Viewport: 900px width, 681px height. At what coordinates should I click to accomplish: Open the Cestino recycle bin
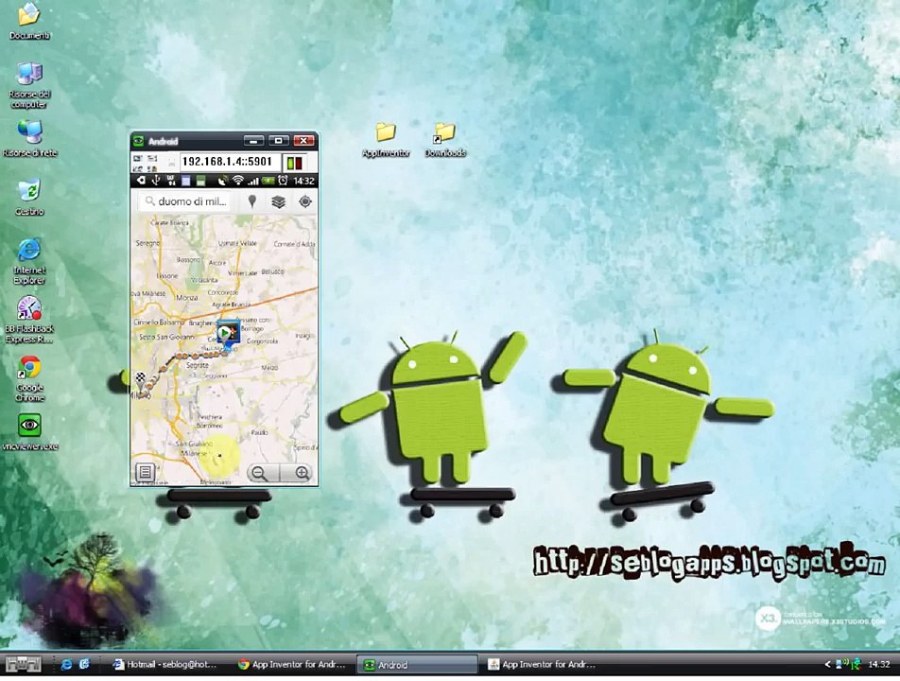(29, 197)
